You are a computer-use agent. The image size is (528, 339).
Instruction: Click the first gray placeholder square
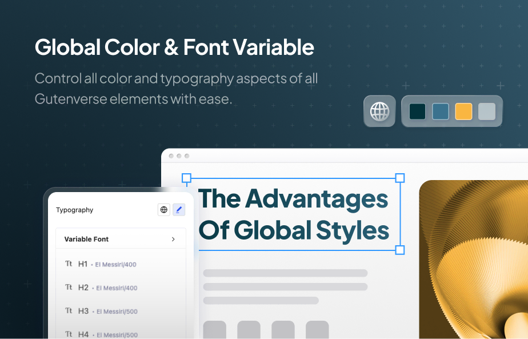pos(215,330)
